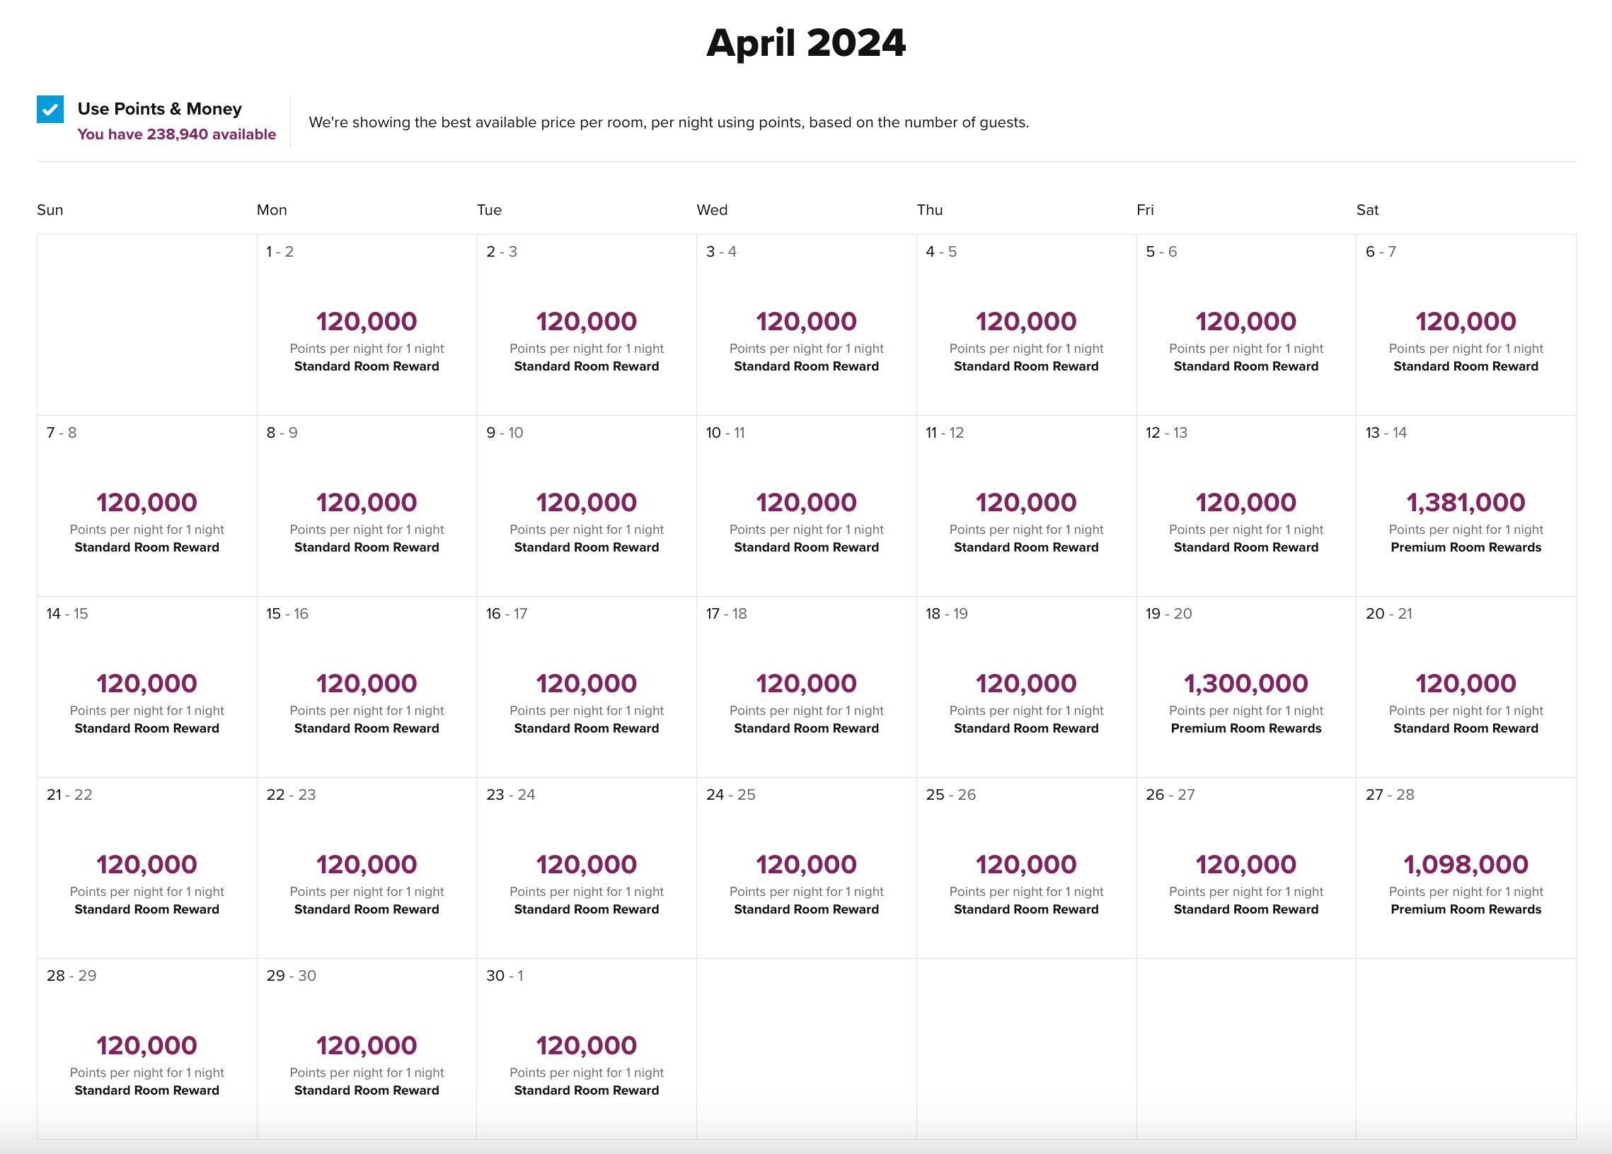
Task: Uncheck the Use Points & Money checkbox
Action: (x=50, y=110)
